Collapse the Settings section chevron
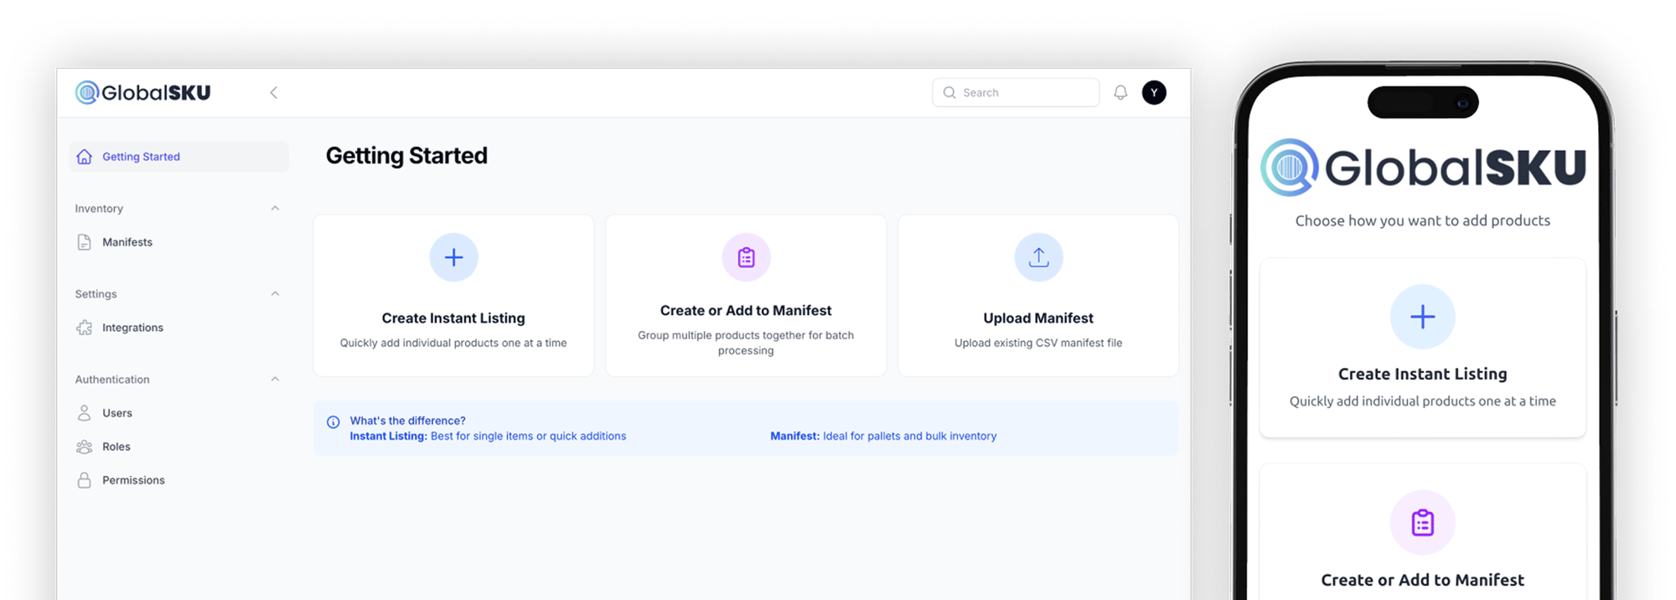Screen dimensions: 1676x600 [x=275, y=294]
